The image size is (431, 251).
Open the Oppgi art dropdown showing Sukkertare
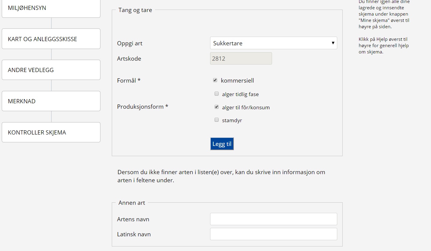[271, 43]
